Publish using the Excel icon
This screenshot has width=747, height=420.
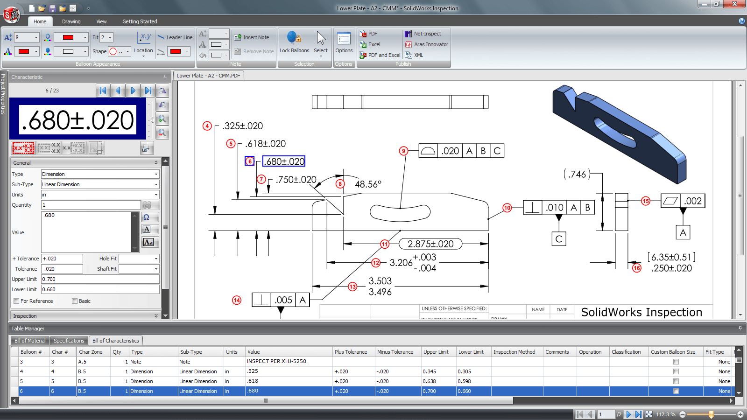pos(363,44)
